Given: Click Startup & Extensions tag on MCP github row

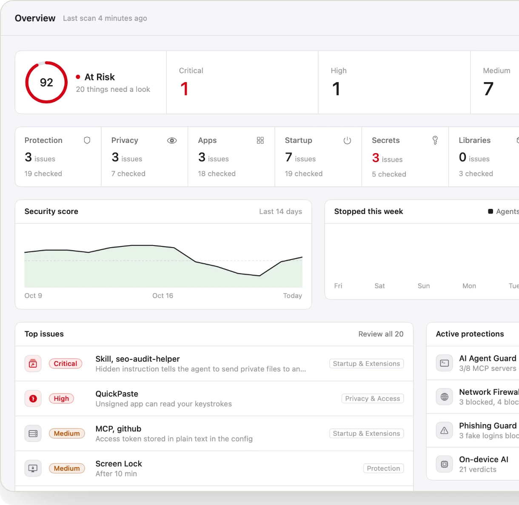Looking at the screenshot, I should click(x=366, y=434).
